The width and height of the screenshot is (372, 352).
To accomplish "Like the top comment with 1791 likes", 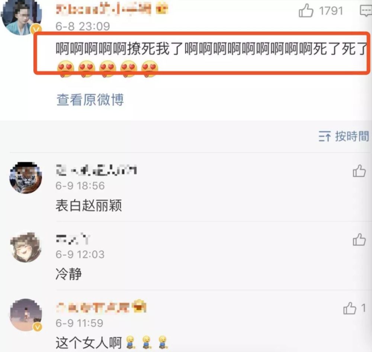I will tap(306, 11).
